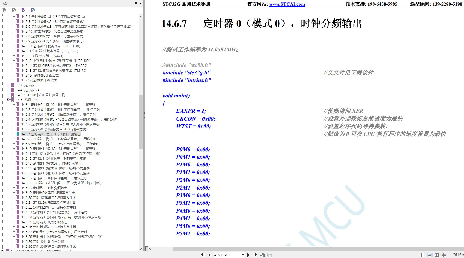464x258 pixels.
Task: Click the code line EAXFR = 1;
Action: [191, 111]
